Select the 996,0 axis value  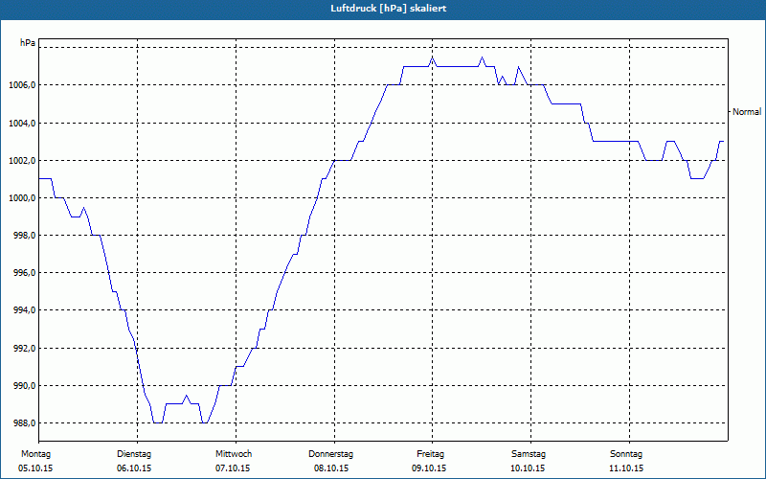(24, 273)
